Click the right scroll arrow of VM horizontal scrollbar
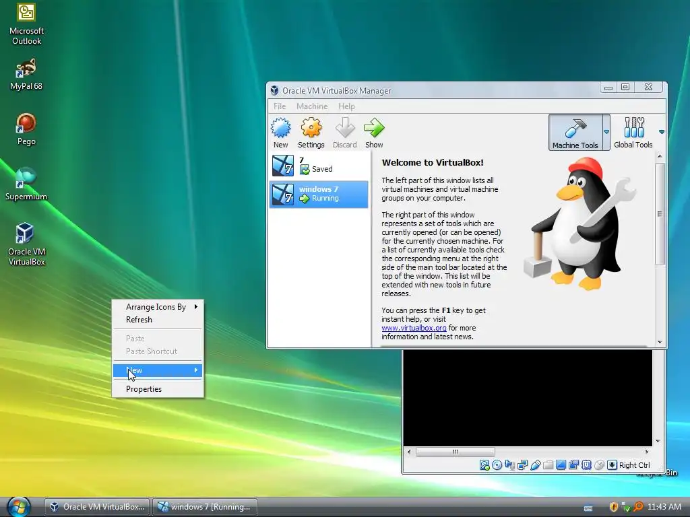 646,452
